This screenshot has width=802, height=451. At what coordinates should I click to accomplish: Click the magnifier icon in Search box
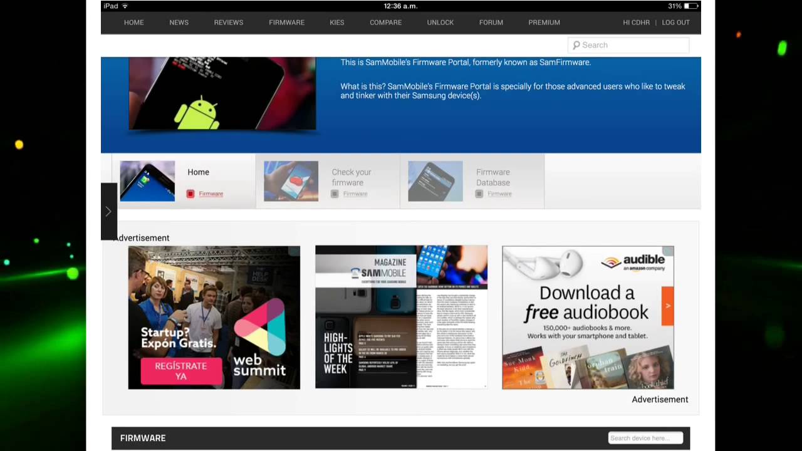point(576,45)
